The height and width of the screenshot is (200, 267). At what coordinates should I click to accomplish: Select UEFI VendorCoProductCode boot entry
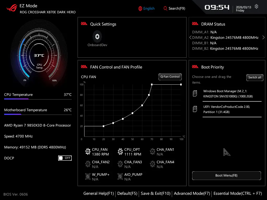(227, 109)
